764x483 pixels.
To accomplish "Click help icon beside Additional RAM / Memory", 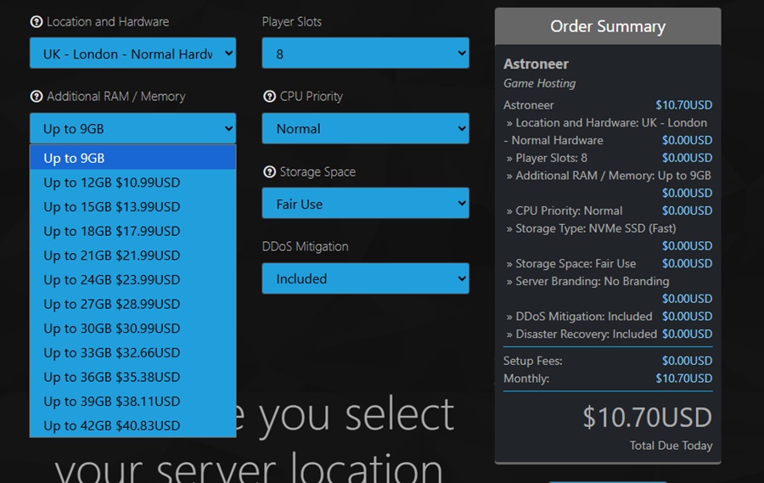I will (x=36, y=97).
